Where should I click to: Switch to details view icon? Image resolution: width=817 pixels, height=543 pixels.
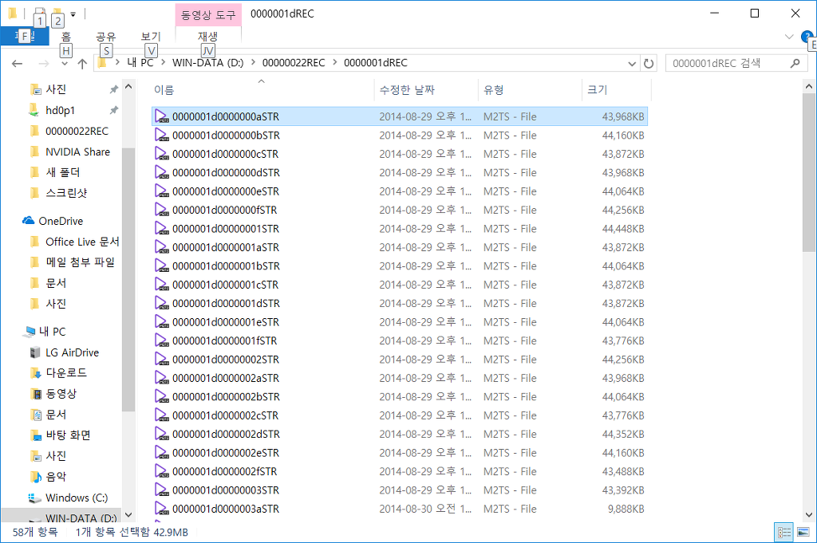coord(783,532)
